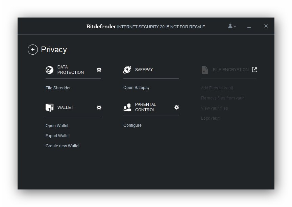Select Open Wallet
Screen dimensions: 292x207
(57, 126)
